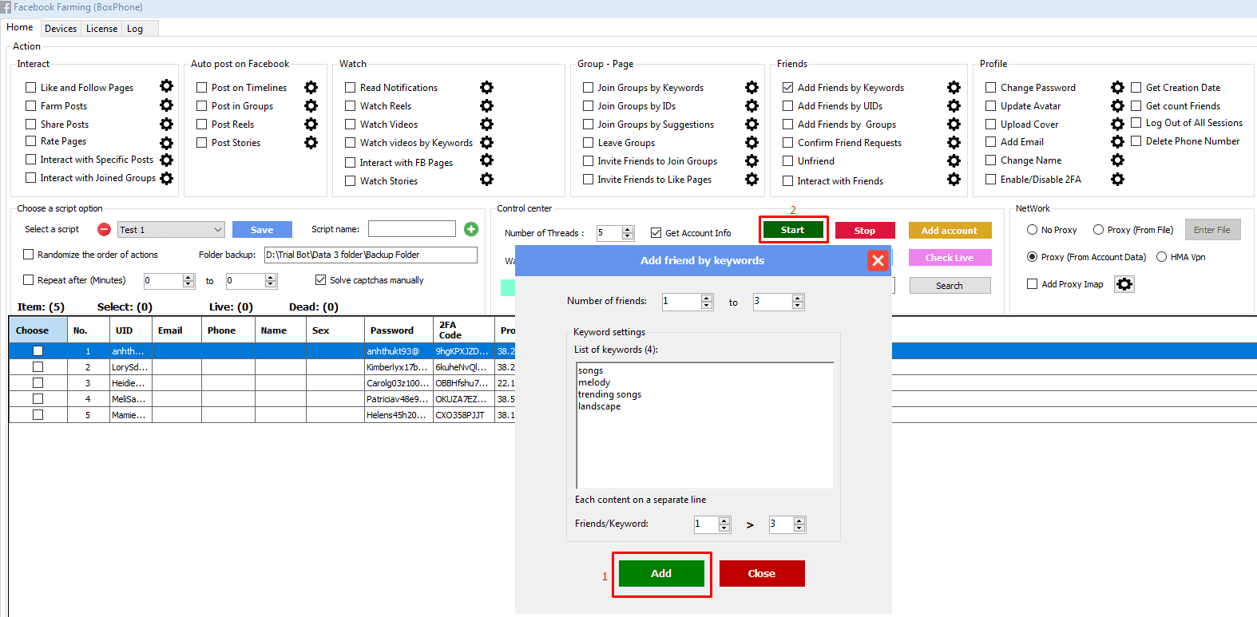Increase Repeat after maximum minutes value

(271, 277)
